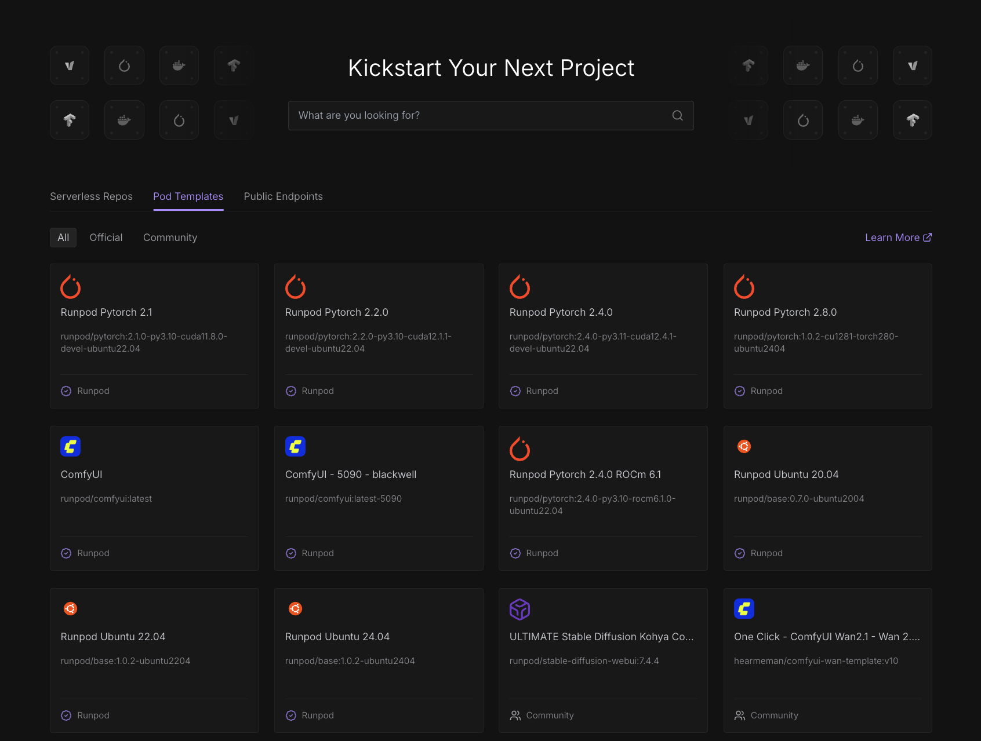
Task: Click the ComfyUI logo on One Click Wan2.1 card
Action: [x=744, y=609]
